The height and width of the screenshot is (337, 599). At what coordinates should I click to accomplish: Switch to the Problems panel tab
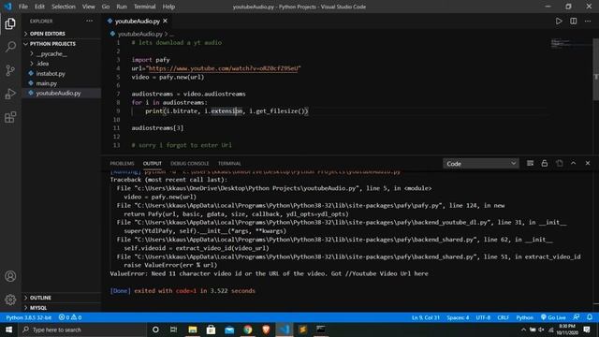point(122,164)
